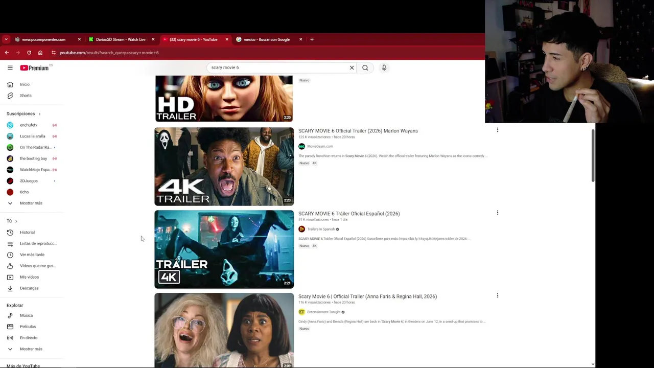Screen dimensions: 654x368
Task: Expand Mostrar más under Suscripciones
Action: 32,203
